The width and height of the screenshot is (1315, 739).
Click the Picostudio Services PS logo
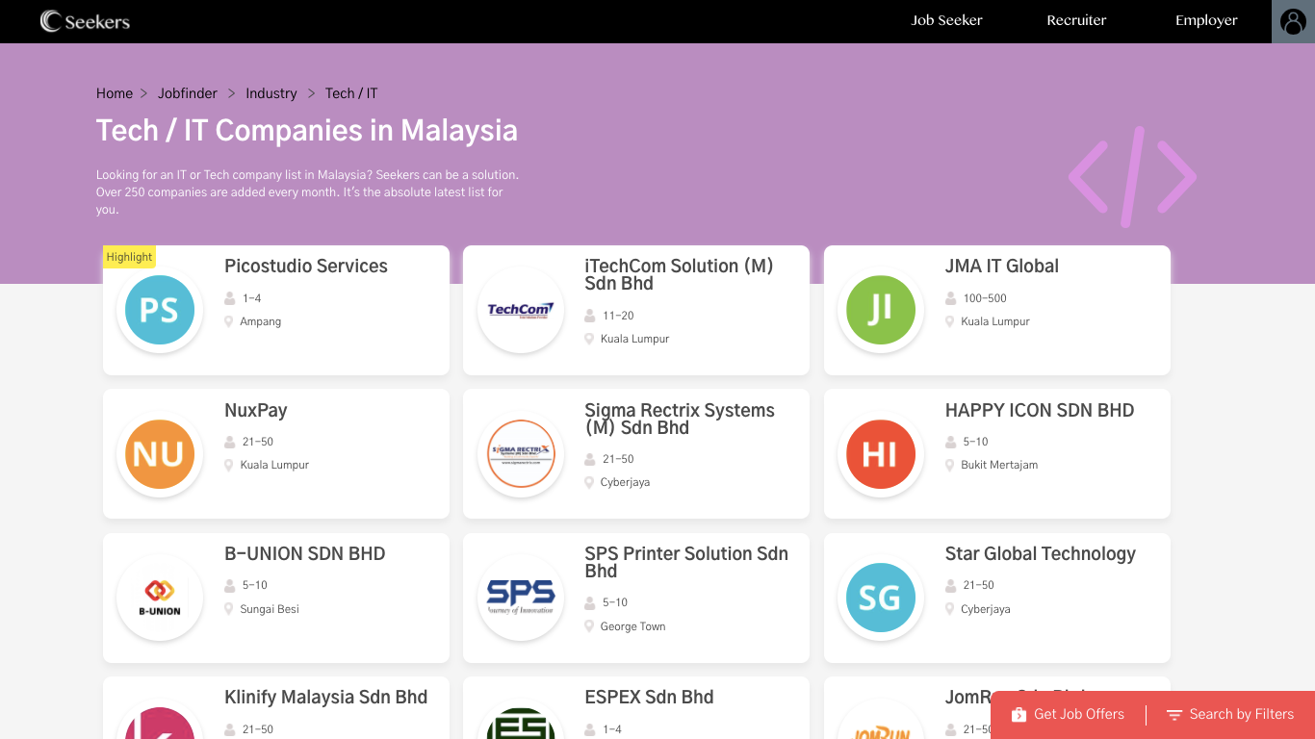coord(160,310)
